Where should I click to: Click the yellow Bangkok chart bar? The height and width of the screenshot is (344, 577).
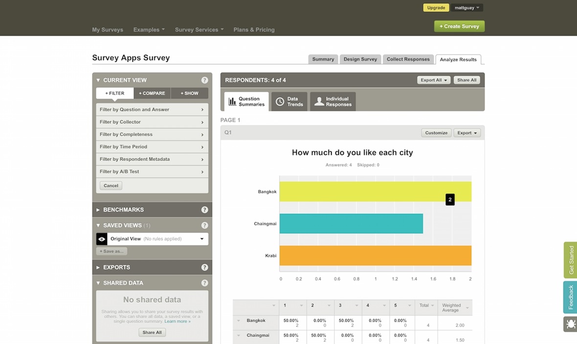pyautogui.click(x=376, y=192)
